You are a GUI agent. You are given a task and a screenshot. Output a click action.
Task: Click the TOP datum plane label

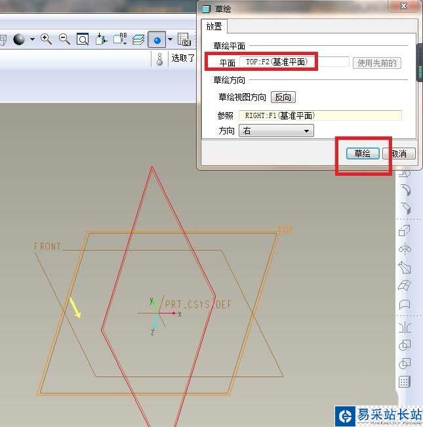[285, 230]
